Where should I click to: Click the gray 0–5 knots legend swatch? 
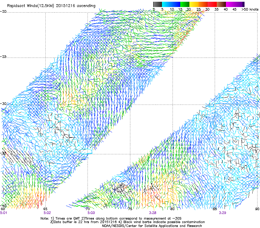[157, 4]
